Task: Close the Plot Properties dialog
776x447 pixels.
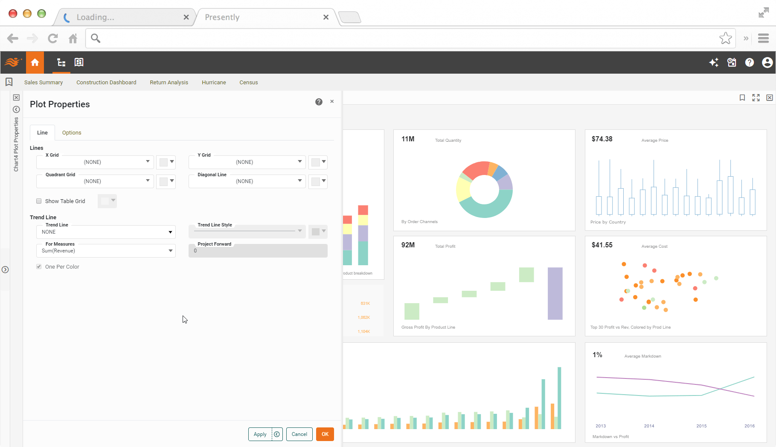Action: point(332,101)
